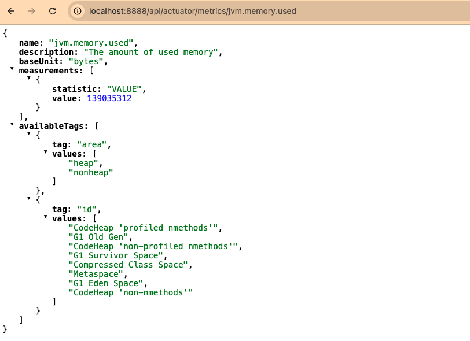This screenshot has height=341, width=470.
Task: Click "CodeHeap 'non-nmethods'" entry
Action: coord(131,293)
